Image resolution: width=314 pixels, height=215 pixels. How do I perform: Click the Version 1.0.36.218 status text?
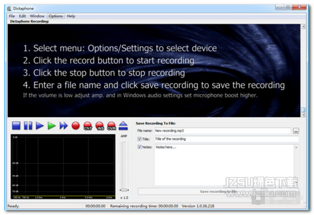[198, 206]
